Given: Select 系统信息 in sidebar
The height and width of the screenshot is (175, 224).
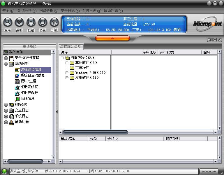Looking at the screenshot, I should tap(27, 99).
